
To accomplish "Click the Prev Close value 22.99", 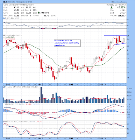I will click(x=16, y=15).
